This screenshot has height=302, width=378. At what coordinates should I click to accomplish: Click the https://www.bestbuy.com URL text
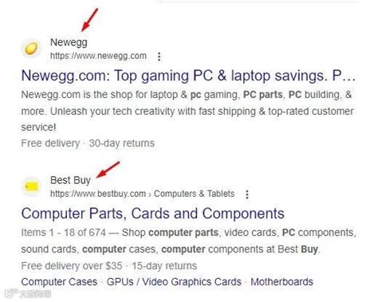click(x=98, y=194)
